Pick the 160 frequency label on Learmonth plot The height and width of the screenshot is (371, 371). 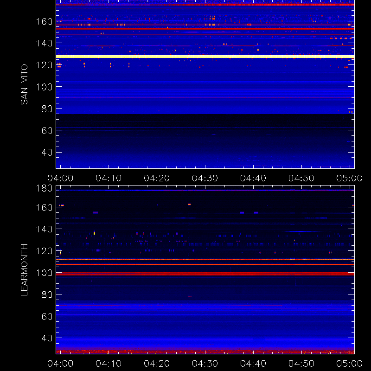44,207
